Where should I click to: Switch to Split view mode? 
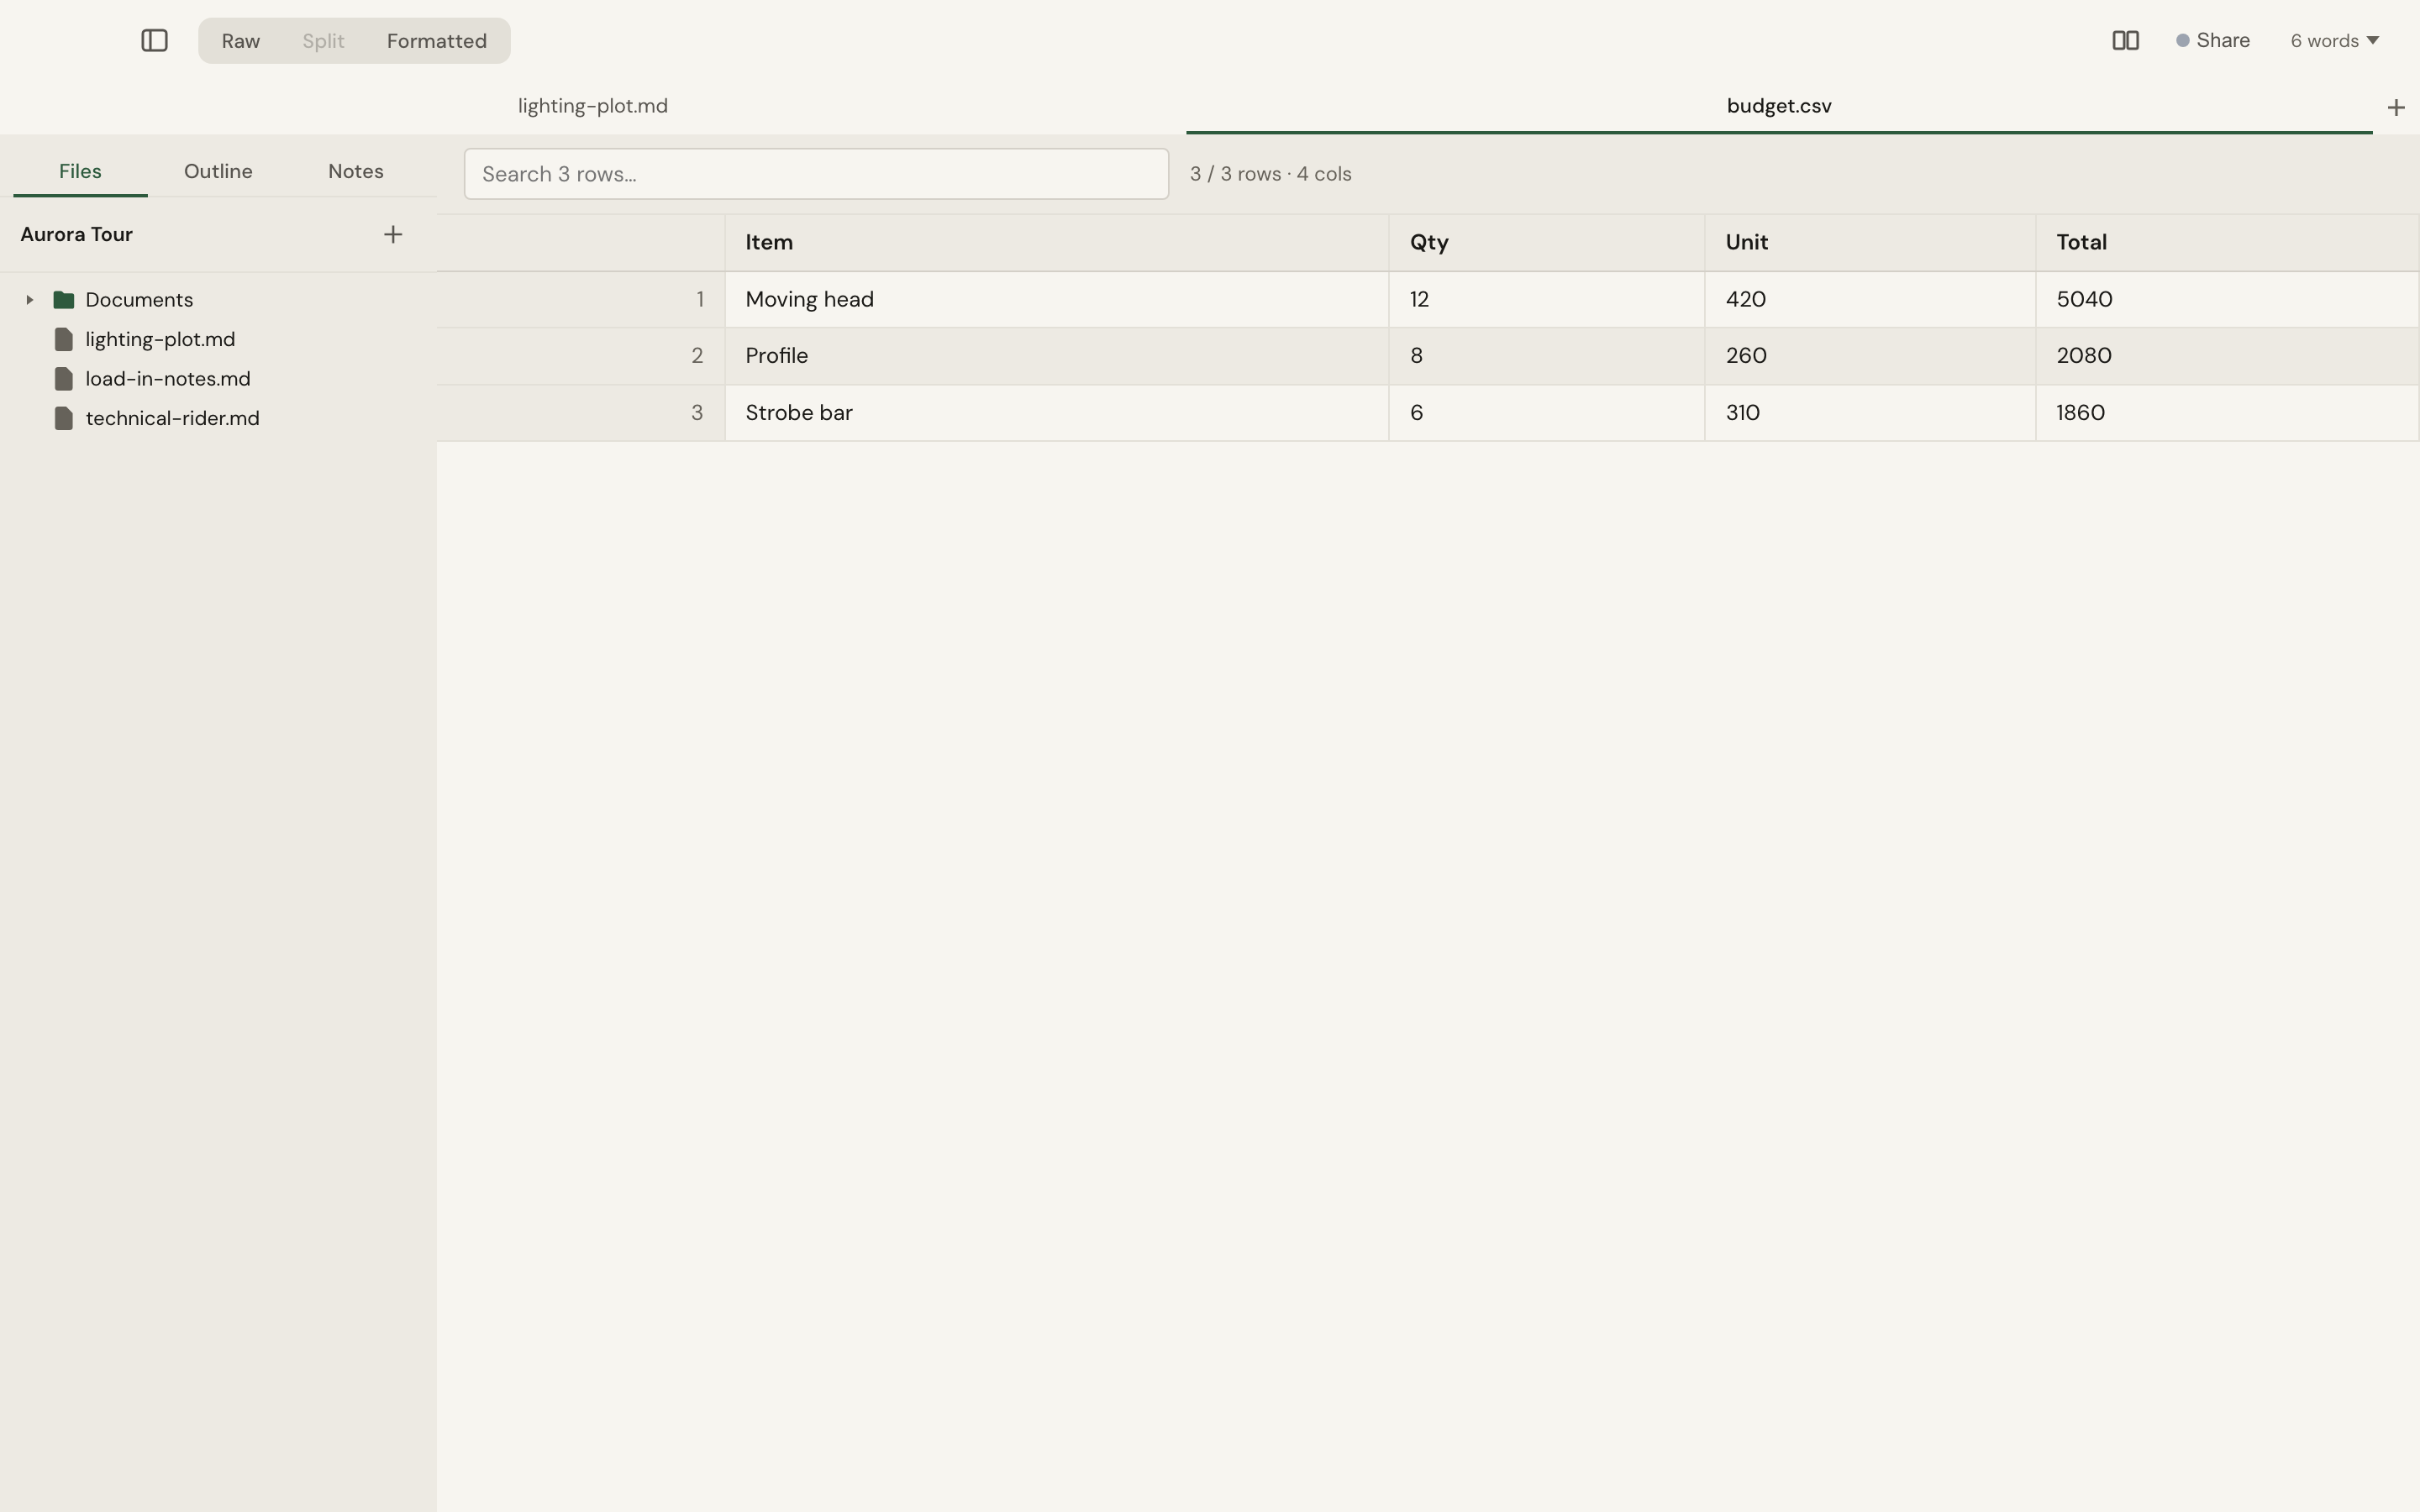(323, 41)
